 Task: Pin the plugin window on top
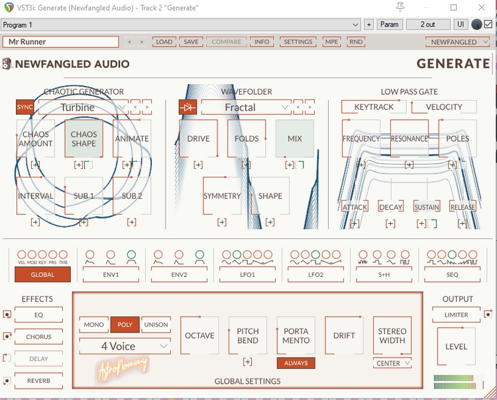pyautogui.click(x=400, y=7)
